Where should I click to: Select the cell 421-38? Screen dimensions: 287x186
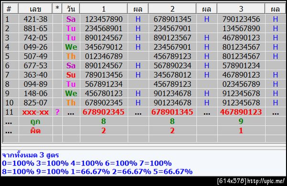(x=35, y=19)
